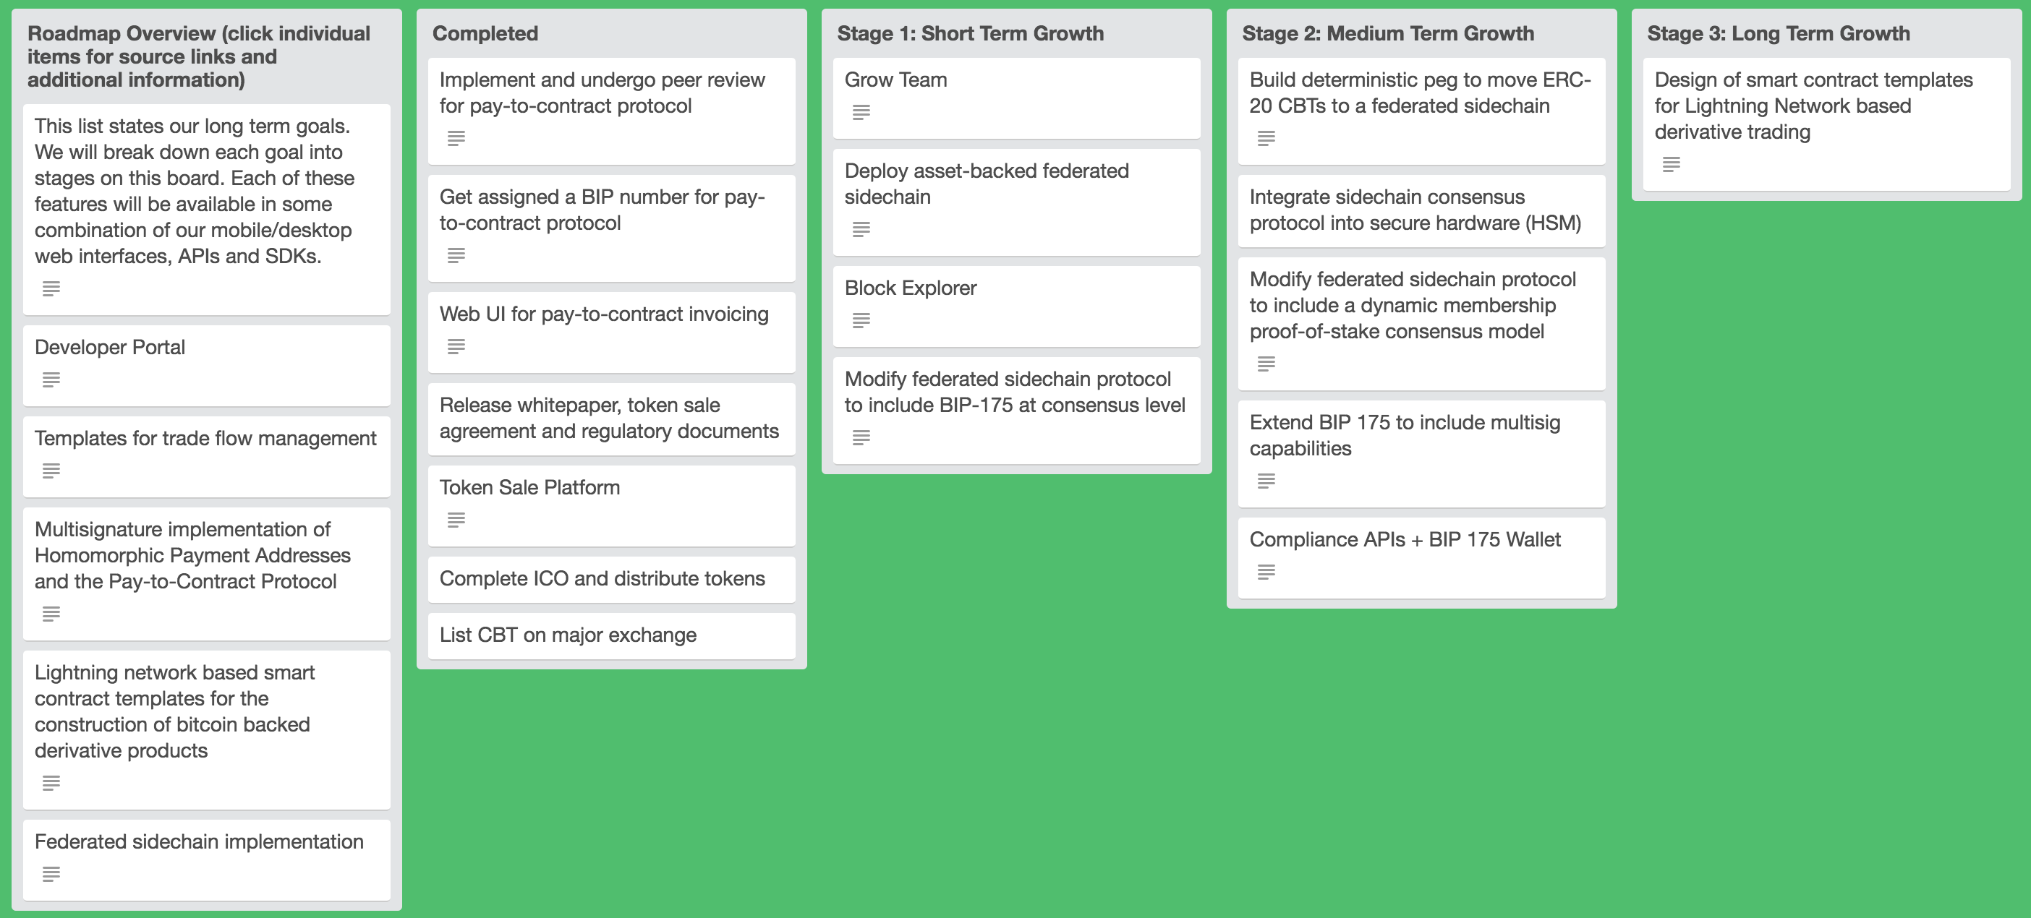Click description icon on Deploy asset-backed sidechain card

861,229
